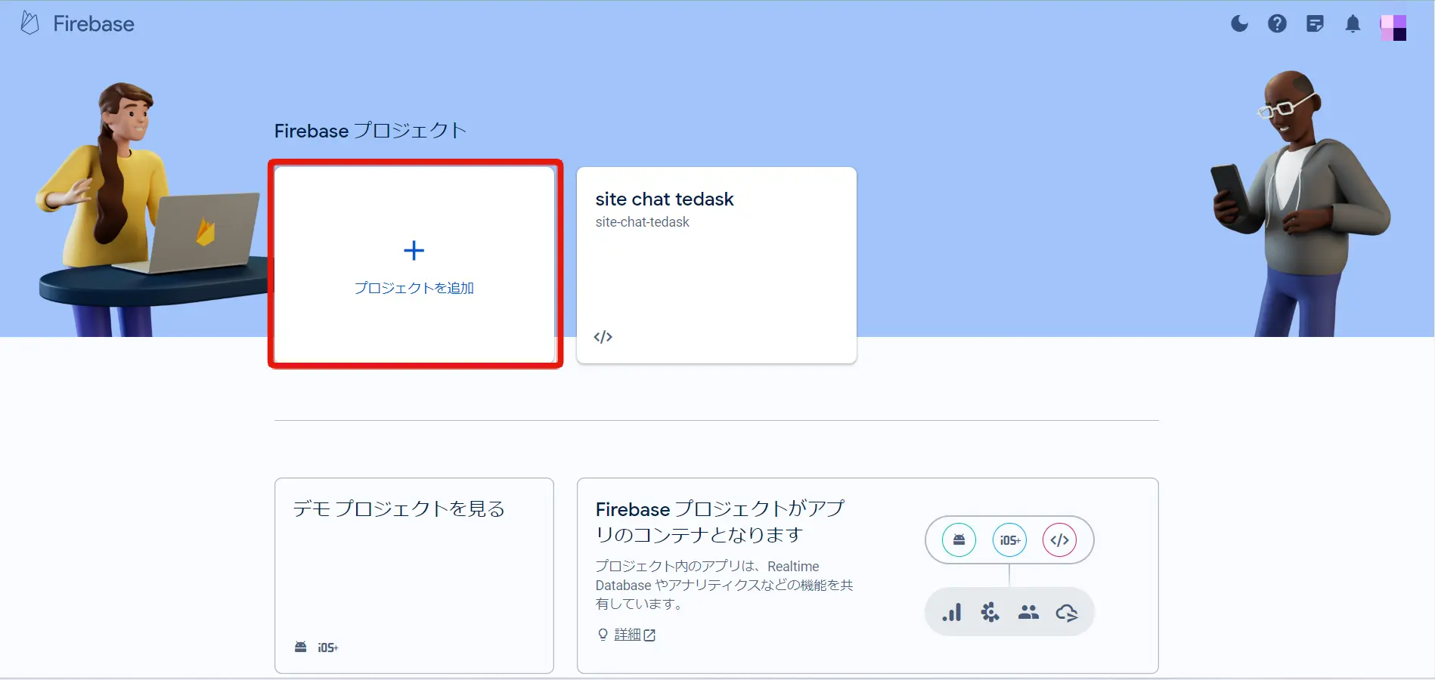Viewport: 1435px width, 680px height.
Task: Open the release notes document icon
Action: pos(1315,24)
